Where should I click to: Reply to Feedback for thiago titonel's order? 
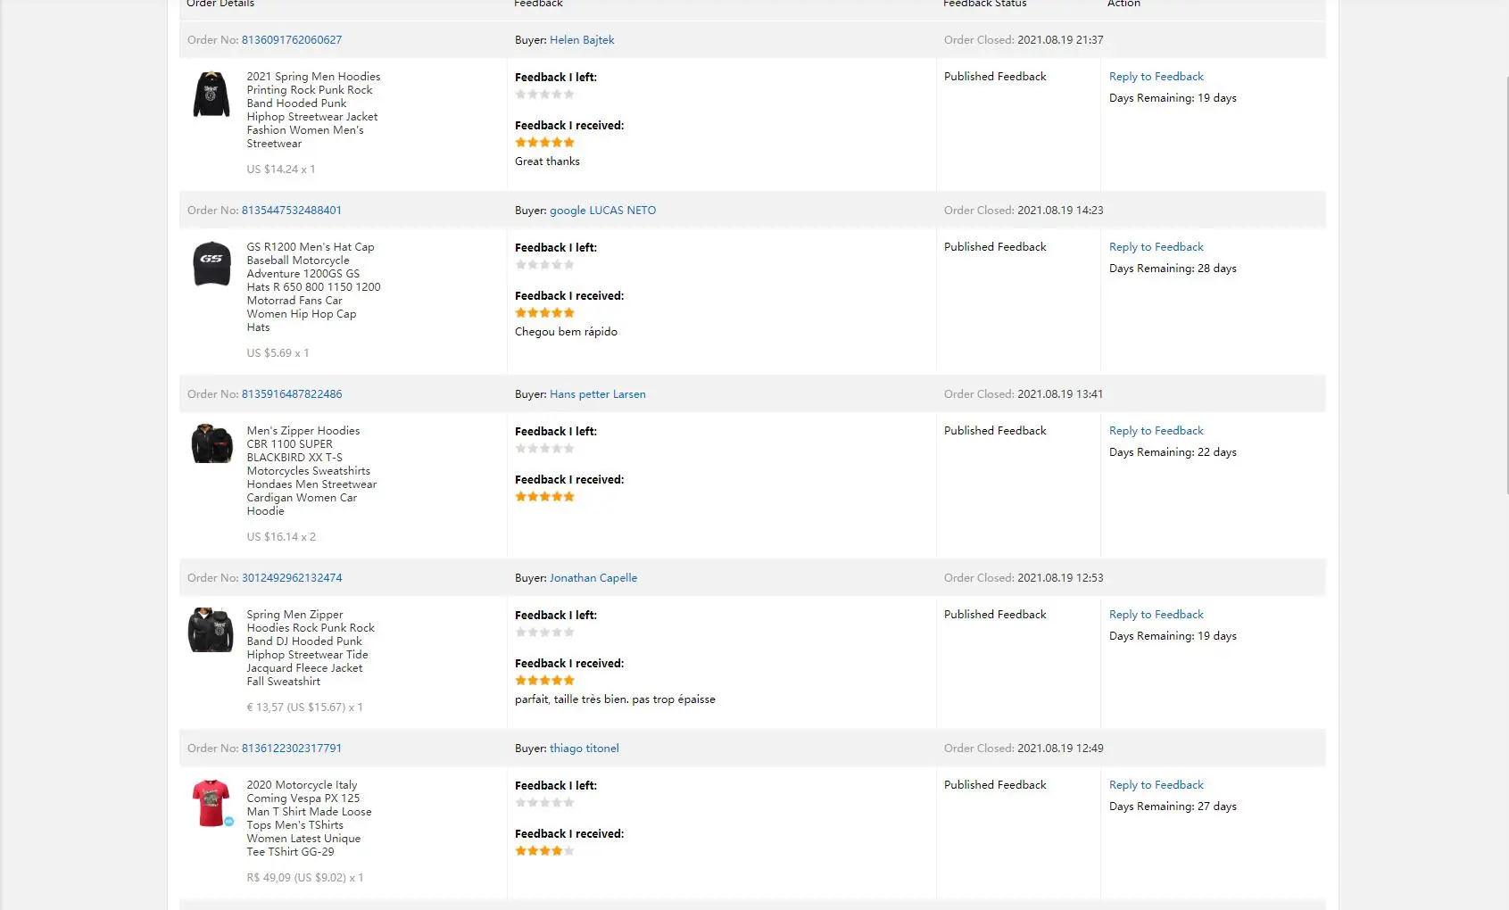click(1156, 785)
